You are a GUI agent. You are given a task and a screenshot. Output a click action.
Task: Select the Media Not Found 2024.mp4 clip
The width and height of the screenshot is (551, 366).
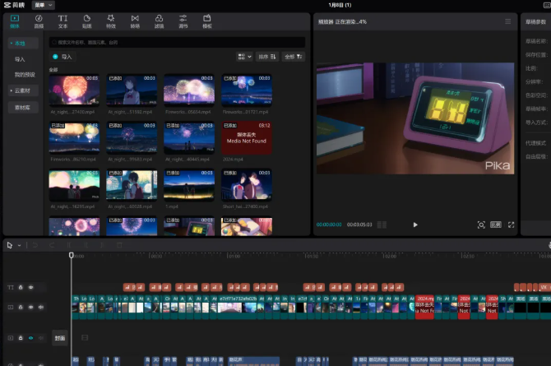(x=247, y=137)
